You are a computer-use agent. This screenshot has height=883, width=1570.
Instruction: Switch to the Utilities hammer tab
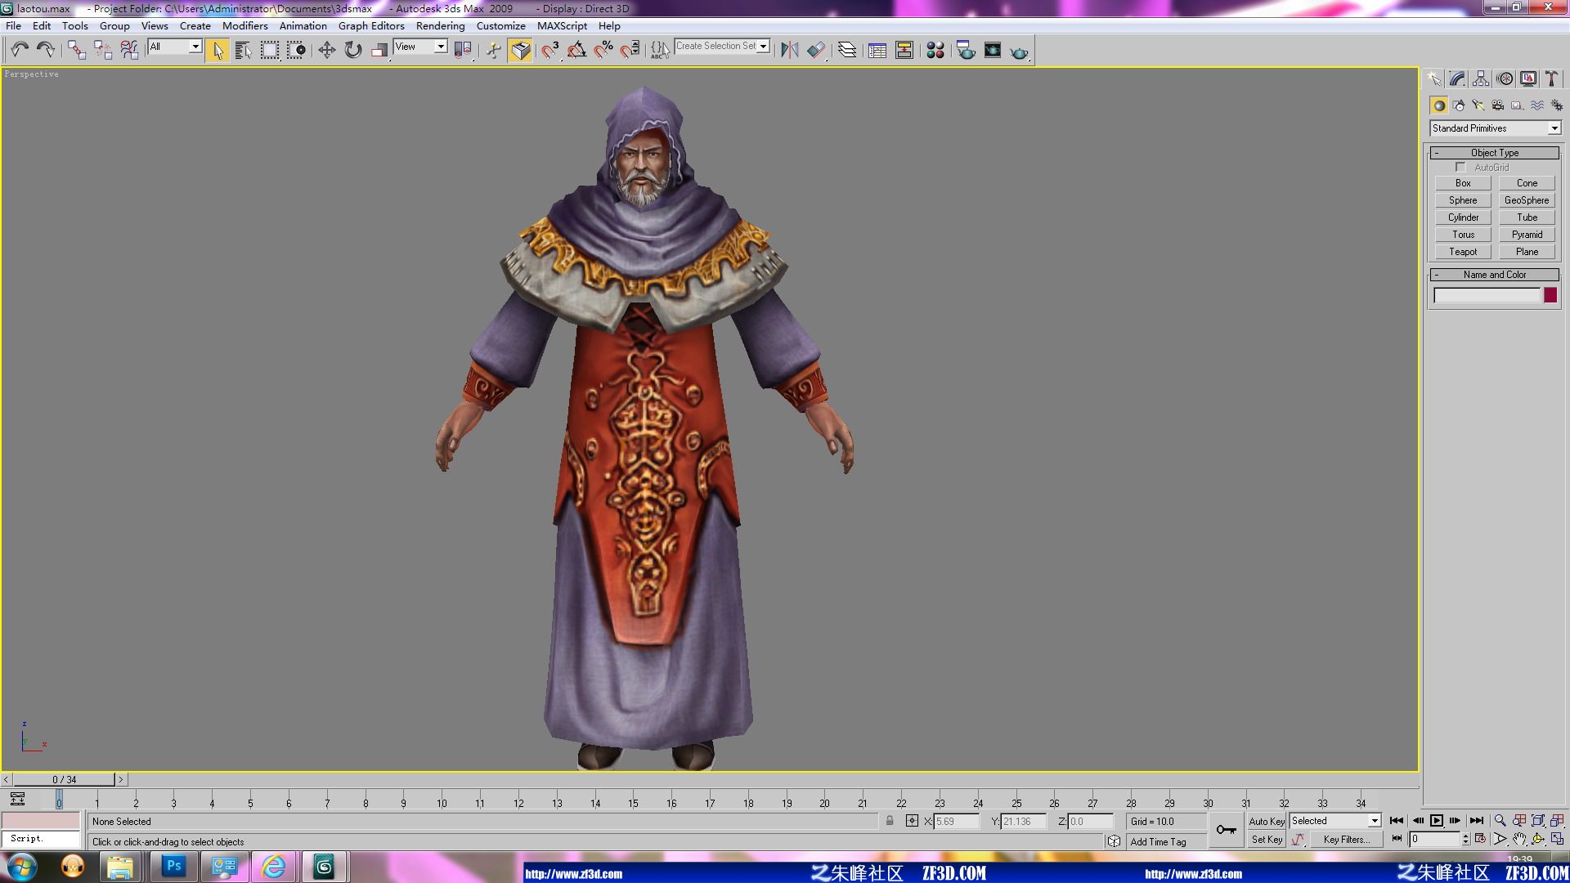coord(1552,78)
